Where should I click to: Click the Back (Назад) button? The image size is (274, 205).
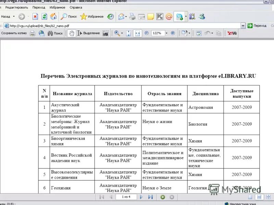coord(5,16)
